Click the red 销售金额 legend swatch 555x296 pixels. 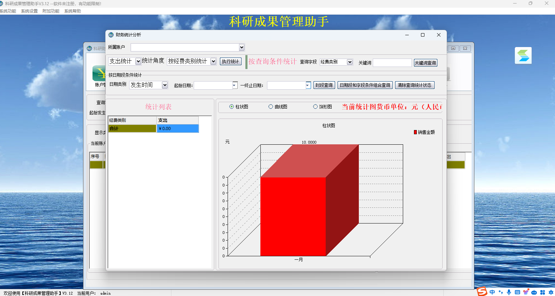tap(415, 132)
